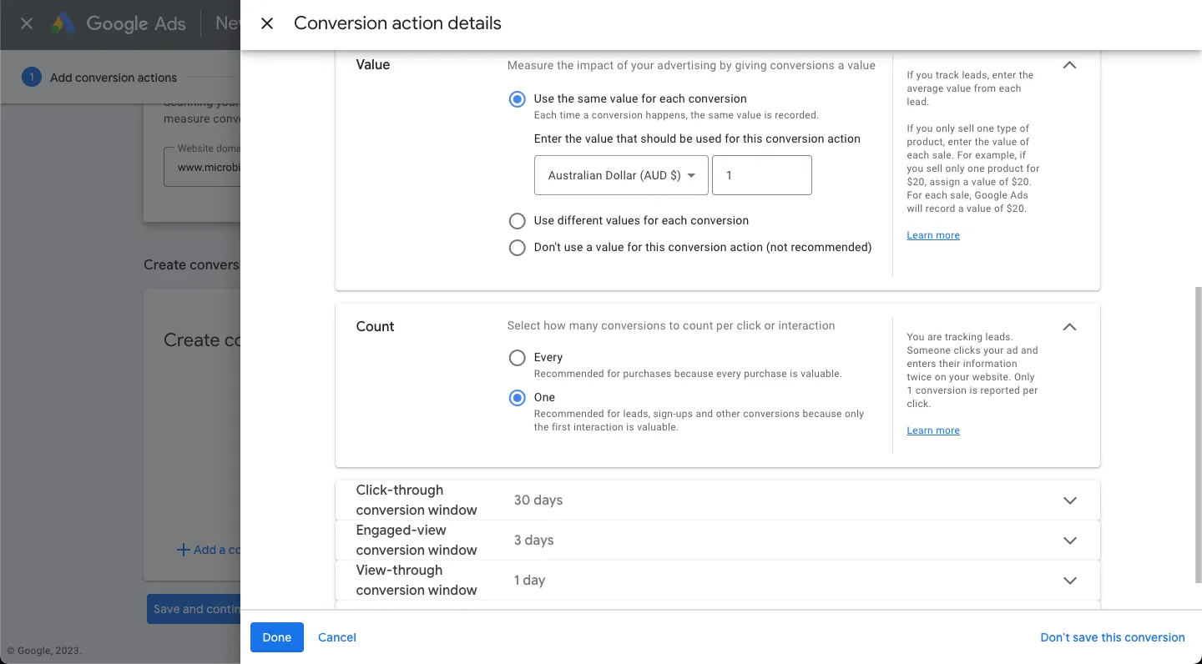Click 'Don't save this conversion' link

(x=1113, y=636)
